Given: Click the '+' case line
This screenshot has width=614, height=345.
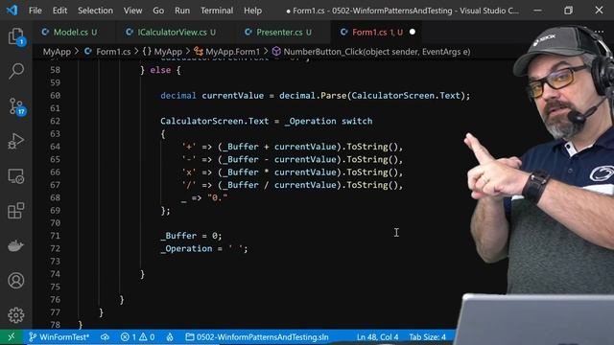Looking at the screenshot, I should pos(292,147).
